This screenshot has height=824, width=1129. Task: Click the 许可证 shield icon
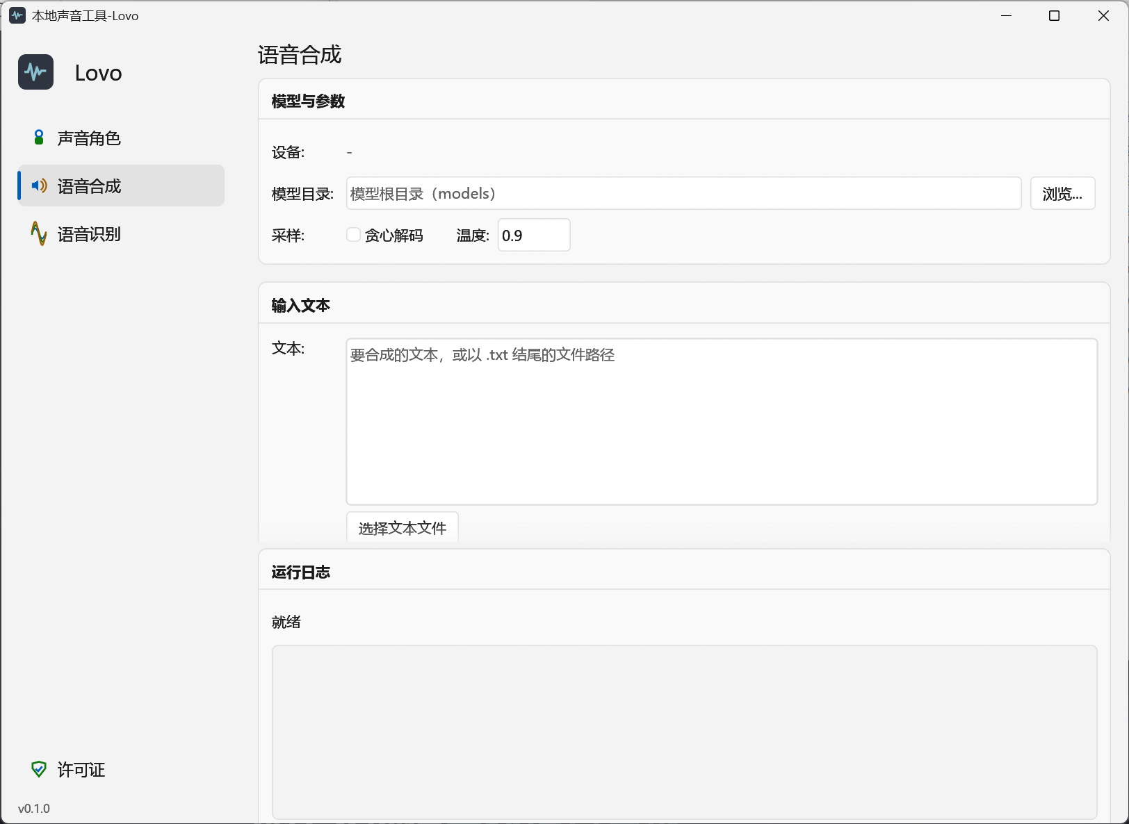[39, 769]
